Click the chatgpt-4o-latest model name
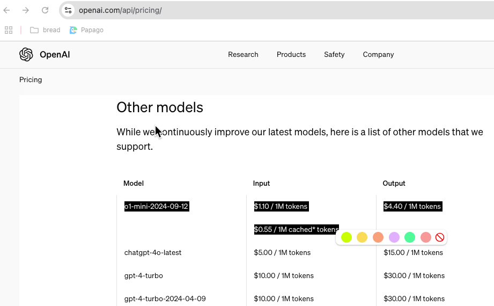The width and height of the screenshot is (494, 306). click(x=153, y=253)
